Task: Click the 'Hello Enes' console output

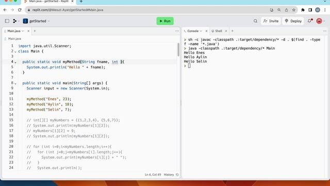Action: (x=194, y=53)
